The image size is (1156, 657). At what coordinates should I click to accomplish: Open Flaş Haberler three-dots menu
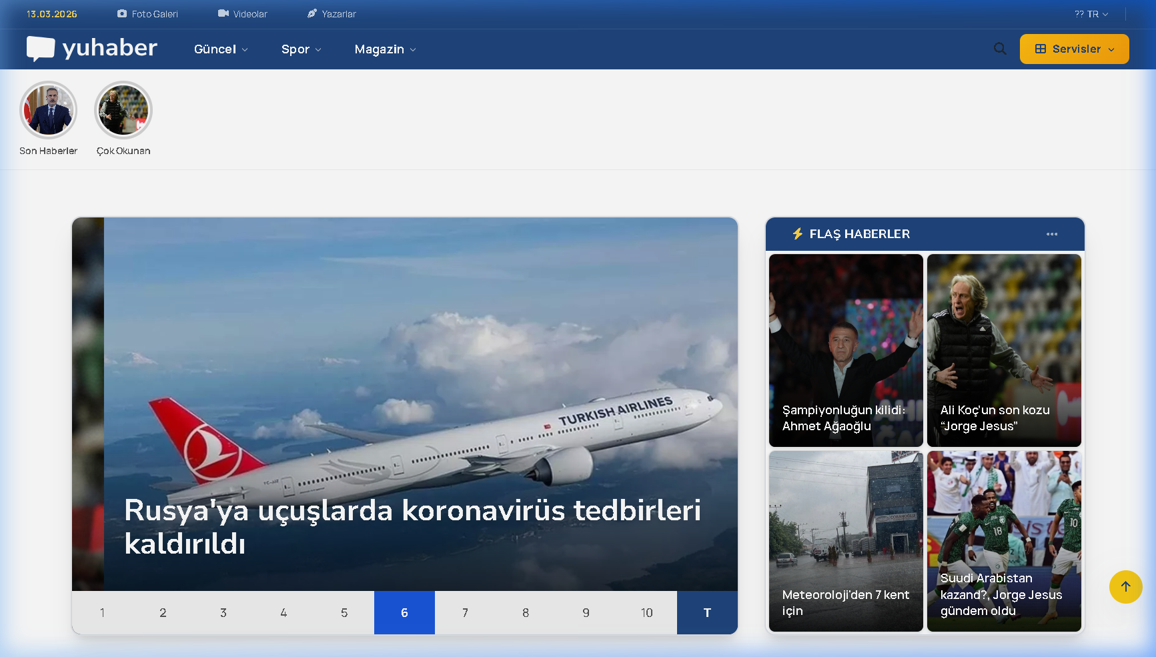[x=1051, y=234]
